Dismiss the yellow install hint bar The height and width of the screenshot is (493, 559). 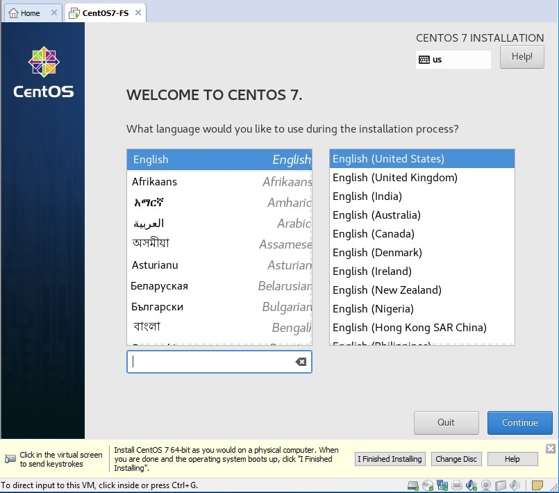click(x=551, y=449)
